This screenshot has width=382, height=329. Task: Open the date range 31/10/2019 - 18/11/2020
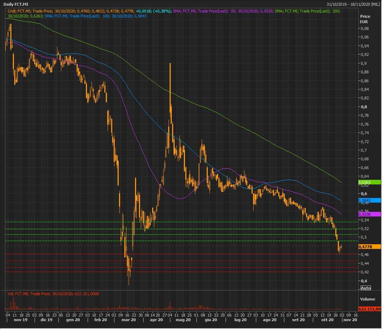tap(353, 4)
